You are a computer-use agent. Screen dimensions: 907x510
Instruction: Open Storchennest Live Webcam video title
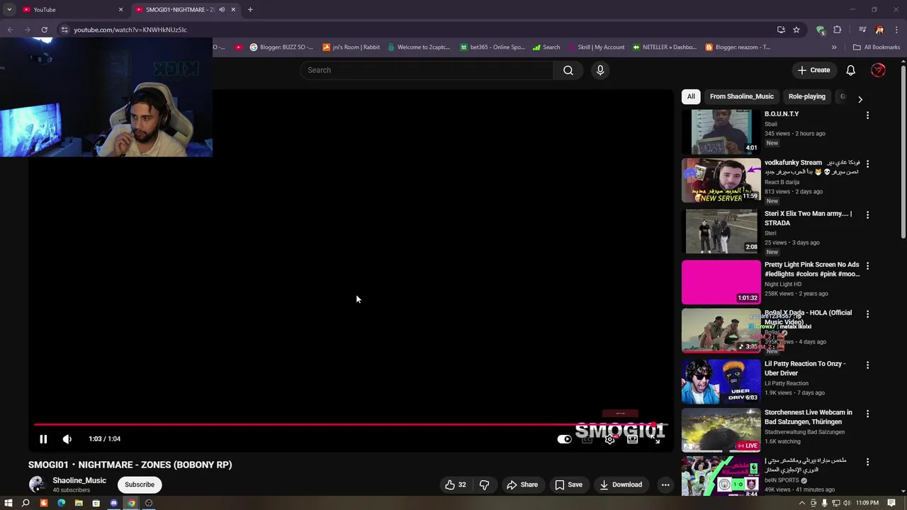tap(809, 416)
